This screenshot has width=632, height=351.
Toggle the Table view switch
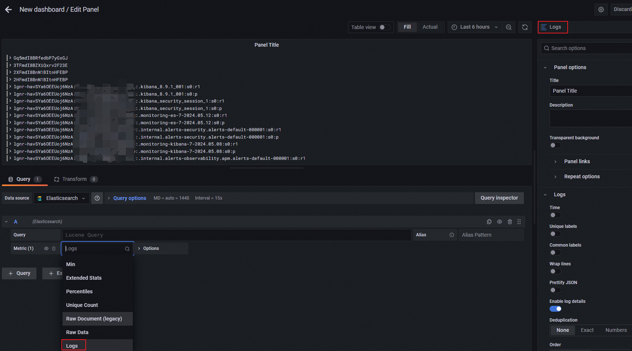click(x=384, y=27)
